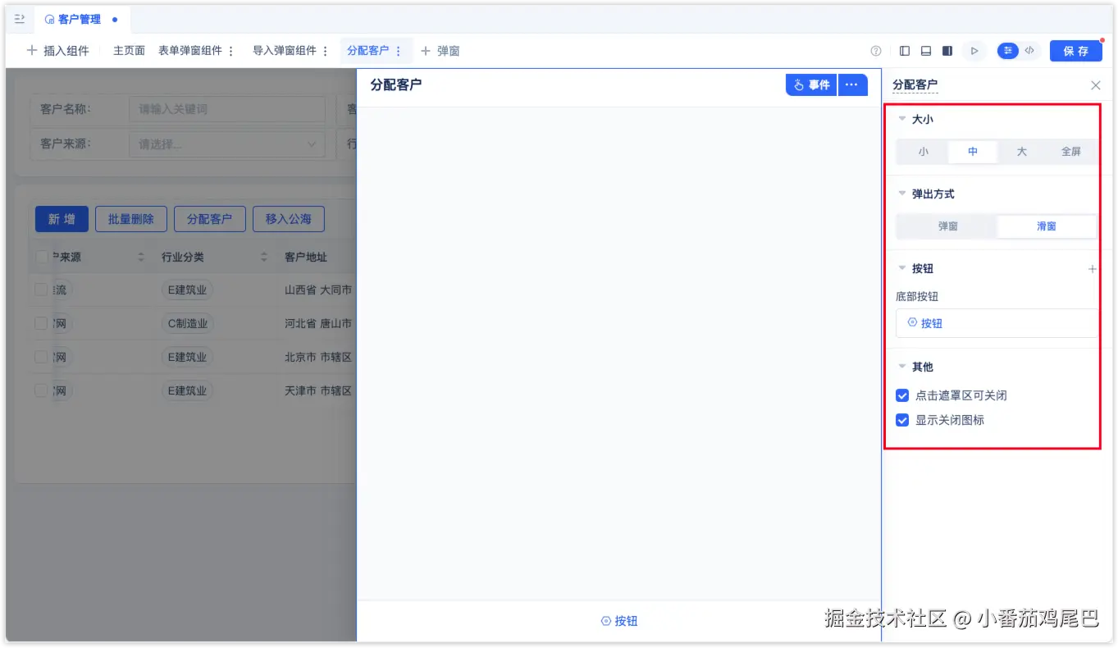This screenshot has height=648, width=1118.
Task: Toggle the sidebar collapse icon beside 客户管理 tab
Action: click(20, 19)
